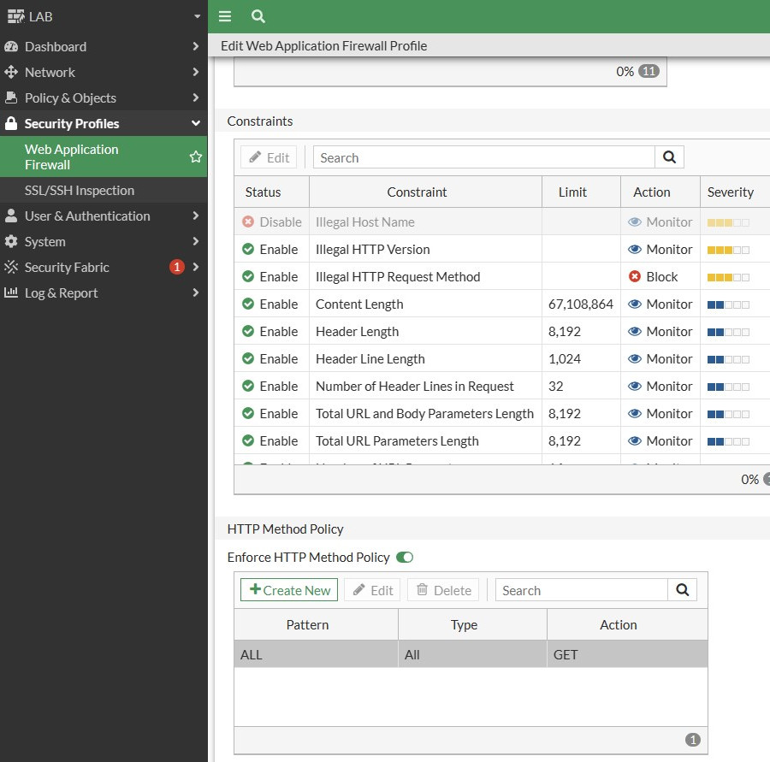Viewport: 770px width, 762px height.
Task: Click Enable status of Content Length
Action: (270, 304)
